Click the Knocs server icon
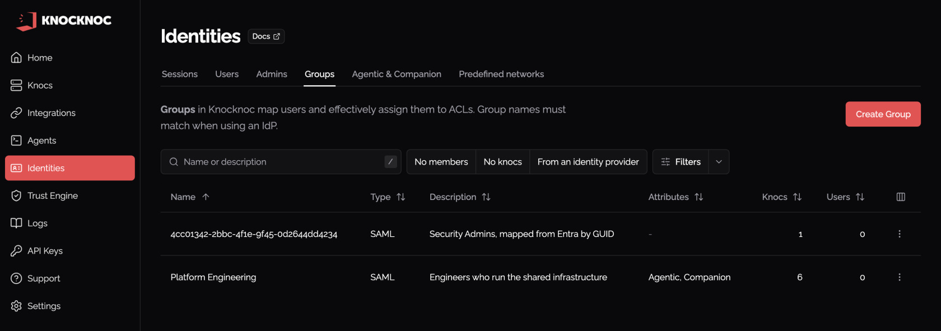 tap(16, 85)
